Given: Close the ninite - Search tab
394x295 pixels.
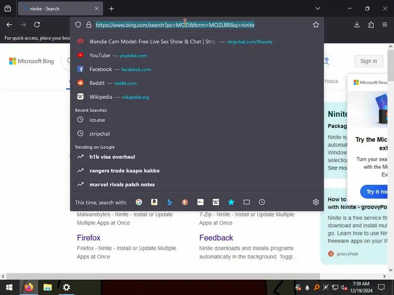Looking at the screenshot, I should pos(97,8).
